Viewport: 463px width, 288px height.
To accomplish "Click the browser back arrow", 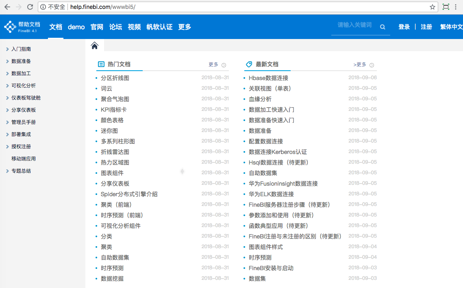I will [x=7, y=7].
